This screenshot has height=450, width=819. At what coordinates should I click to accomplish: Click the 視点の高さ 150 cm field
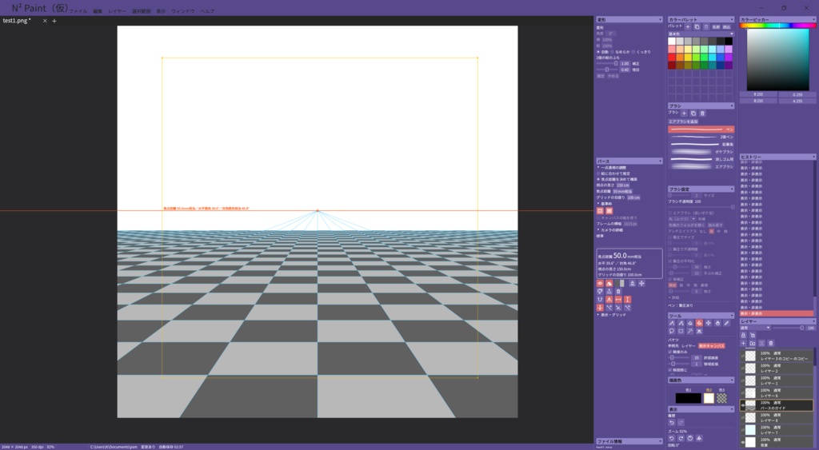pyautogui.click(x=622, y=185)
